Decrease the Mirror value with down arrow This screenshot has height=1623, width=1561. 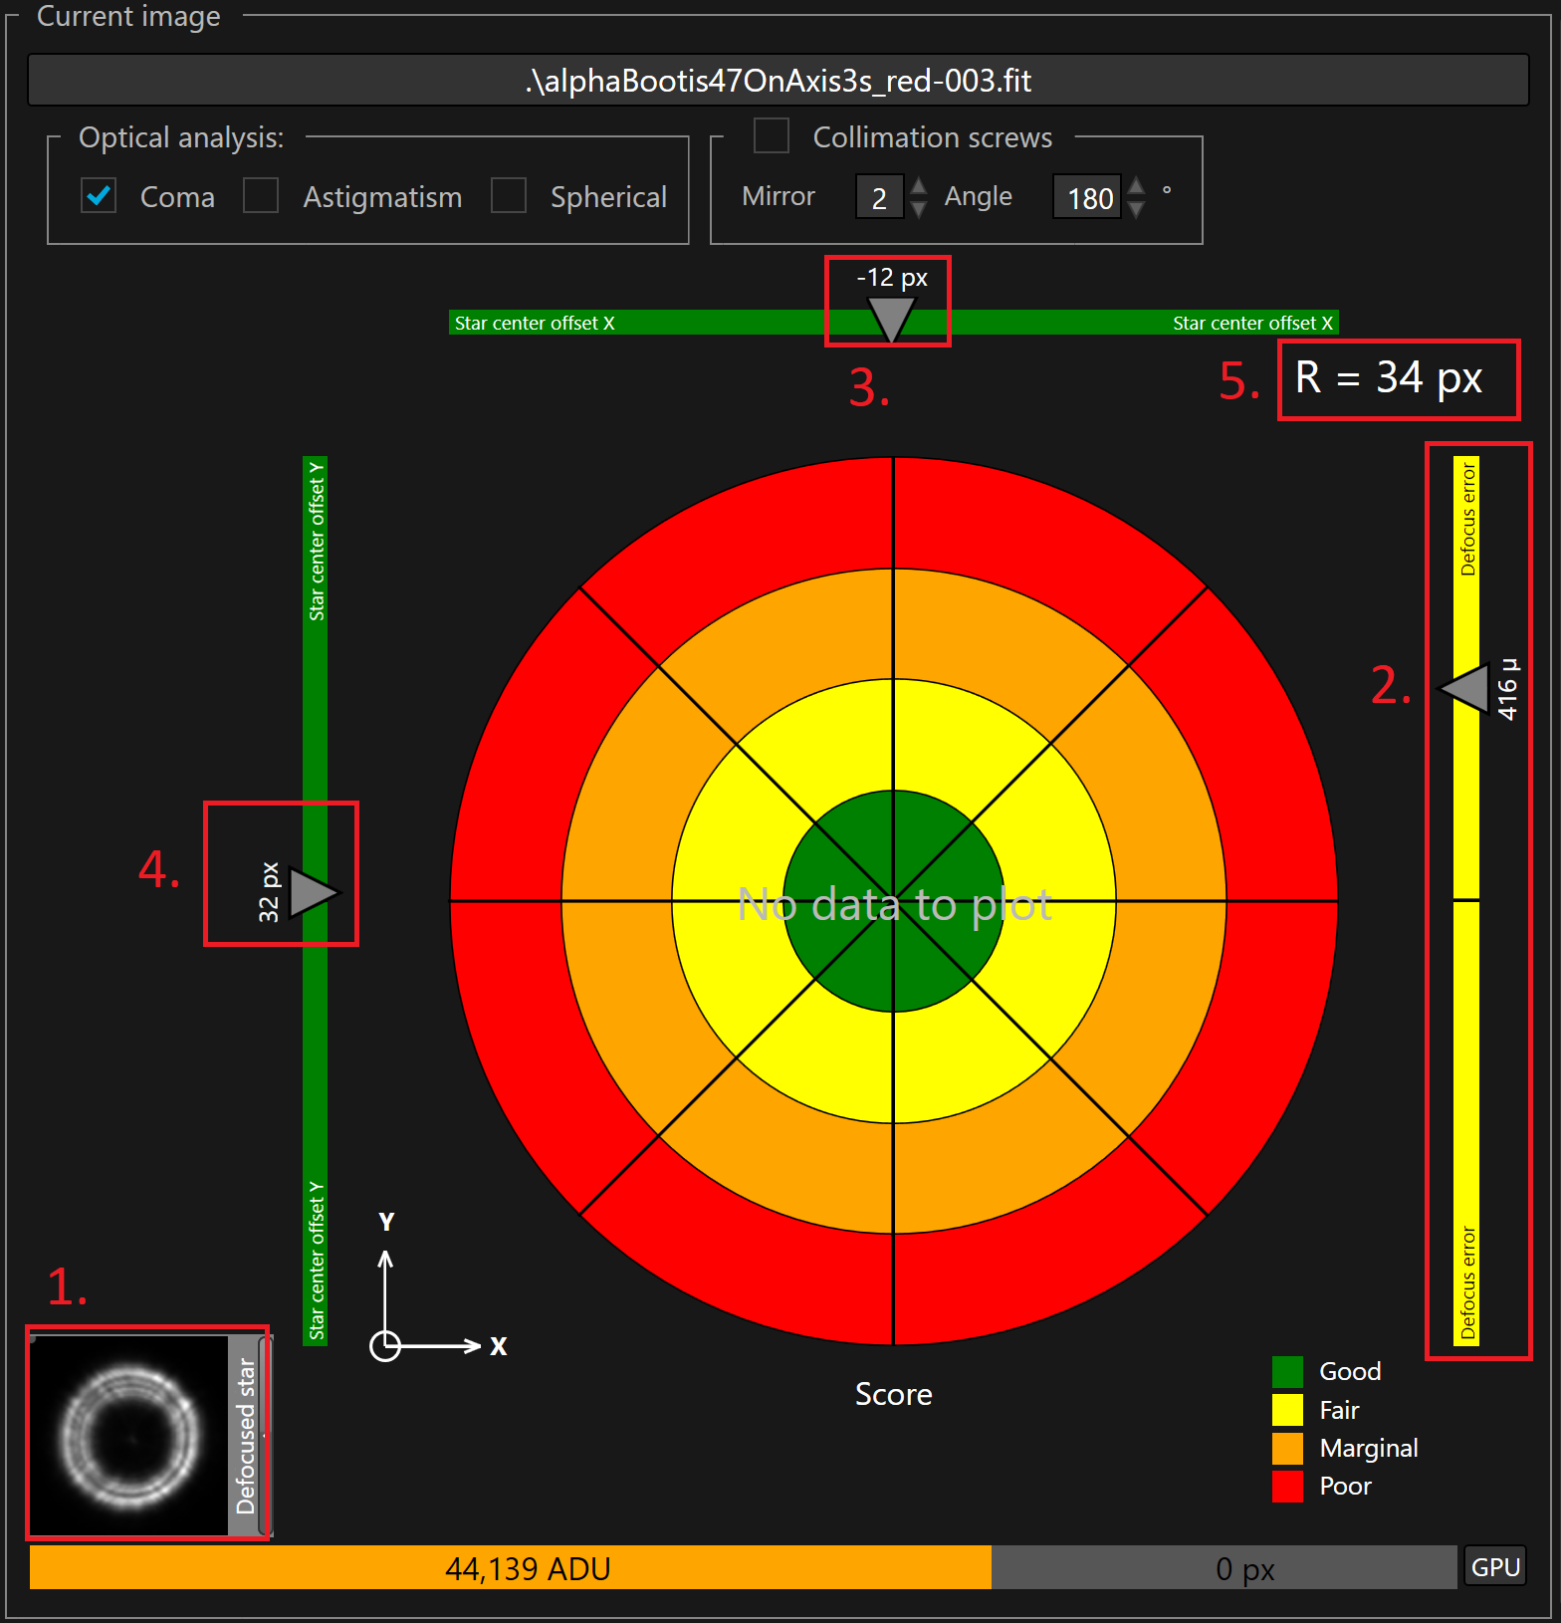coord(919,208)
